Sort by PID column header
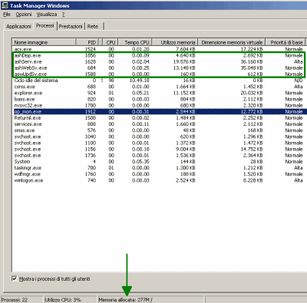Viewport: 307px width, 303px height. coord(87,42)
